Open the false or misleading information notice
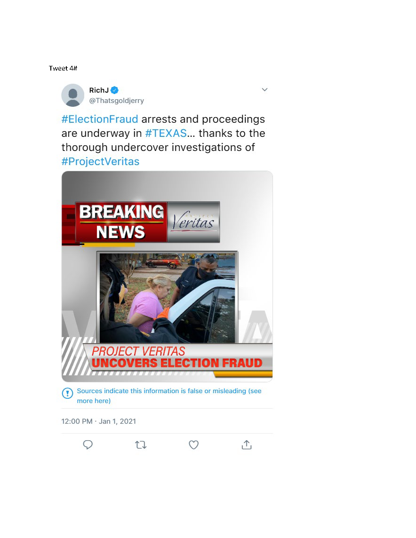The width and height of the screenshot is (416, 538). pos(169,396)
